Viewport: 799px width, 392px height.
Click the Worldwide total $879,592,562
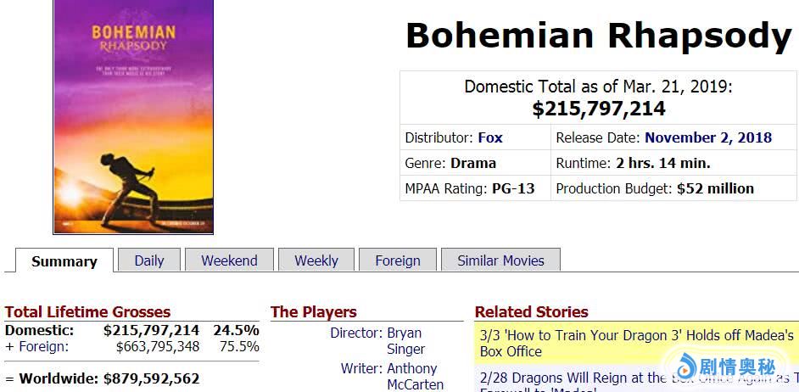click(x=152, y=378)
